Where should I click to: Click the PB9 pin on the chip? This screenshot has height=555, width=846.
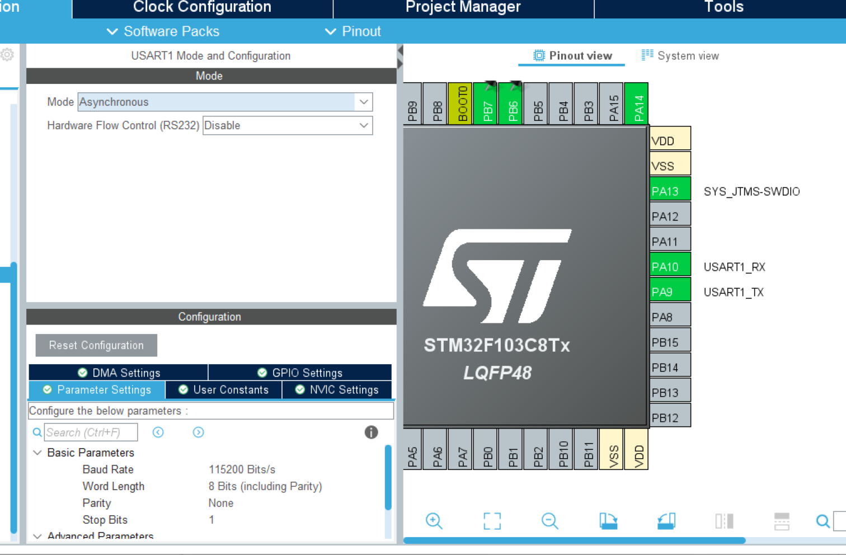(412, 103)
